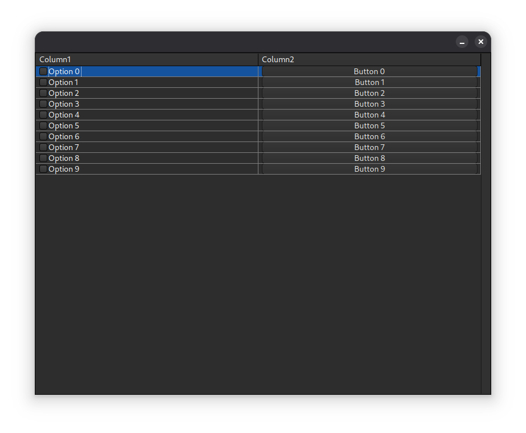Select the Column2 header

click(369, 59)
